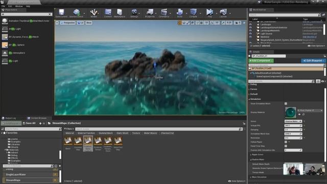Viewport: 327px width, 184px height.
Task: Toggle visibility eye for MeshGrid actor
Action: click(x=250, y=37)
